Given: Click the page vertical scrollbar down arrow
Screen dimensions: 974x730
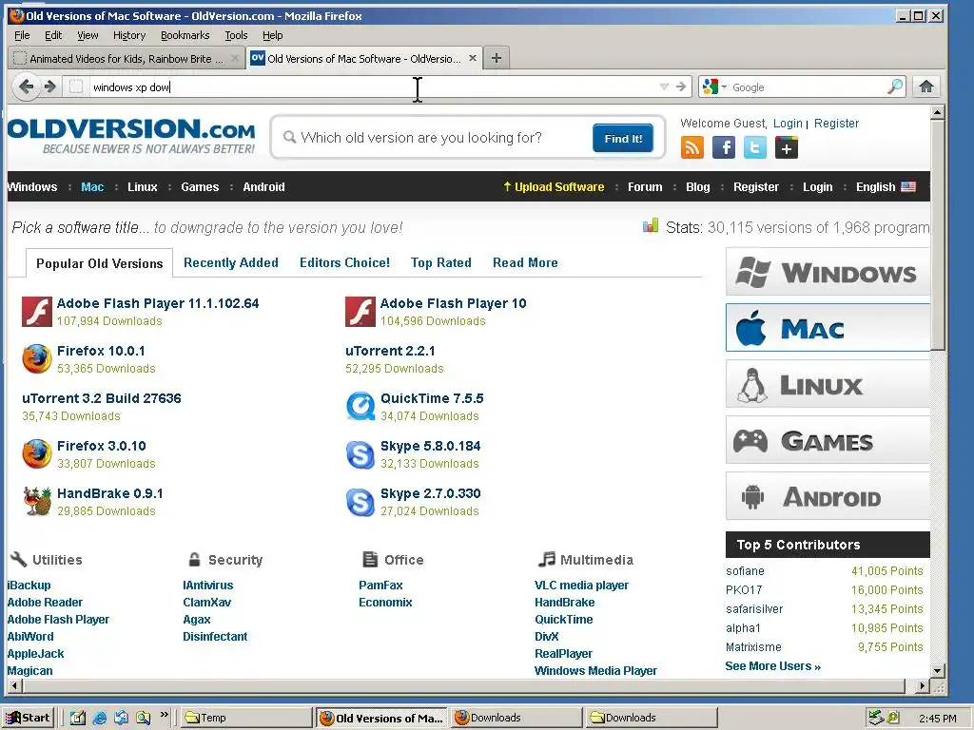Looking at the screenshot, I should click(937, 670).
